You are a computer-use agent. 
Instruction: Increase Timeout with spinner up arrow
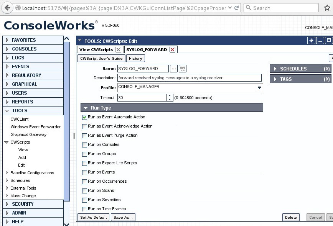point(170,96)
